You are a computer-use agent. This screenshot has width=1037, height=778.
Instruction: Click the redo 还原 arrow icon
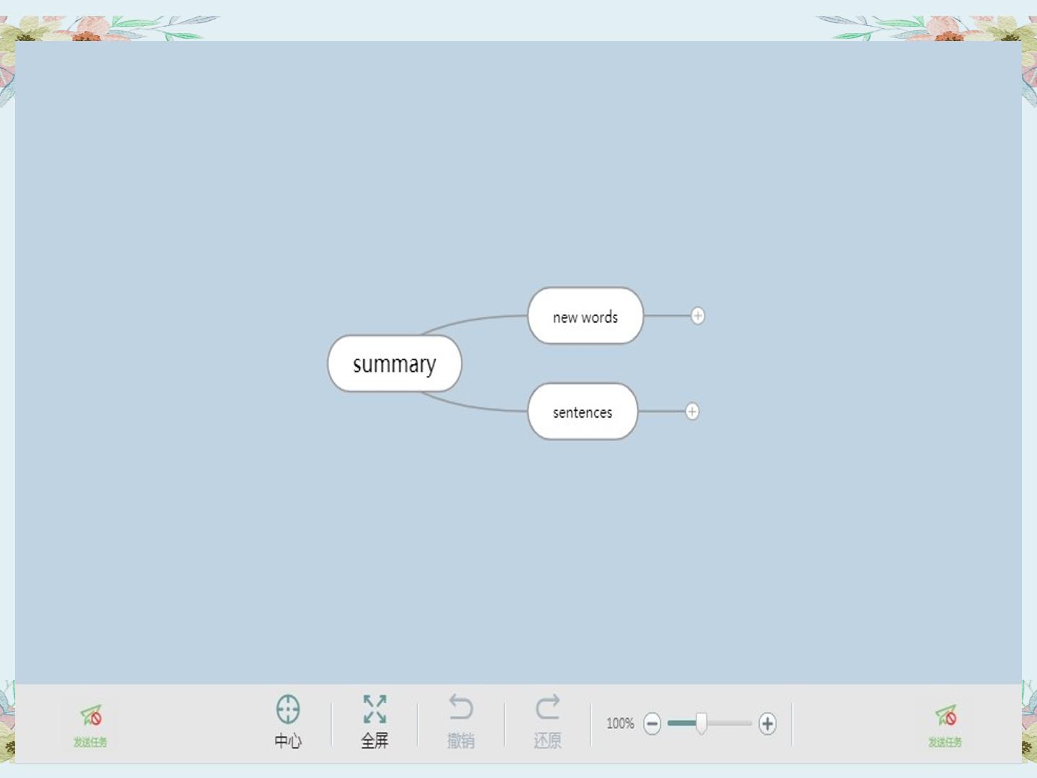click(547, 707)
